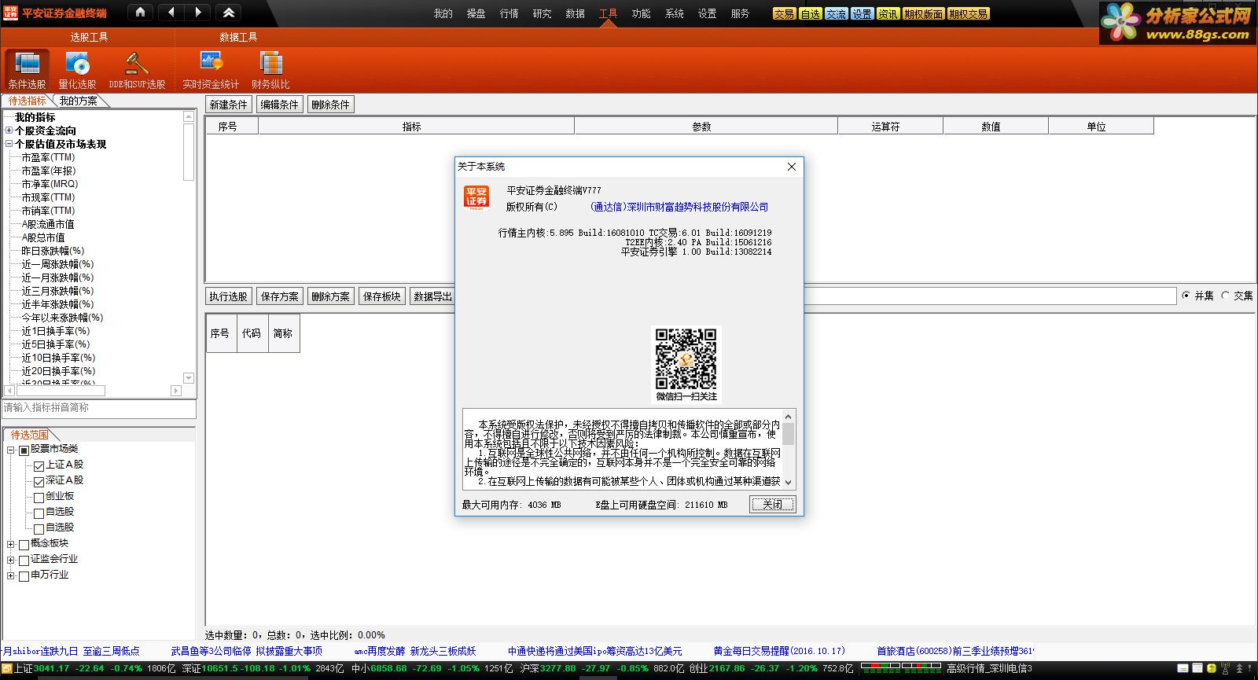Open the 条件选股 tool
The image size is (1258, 680).
[27, 70]
